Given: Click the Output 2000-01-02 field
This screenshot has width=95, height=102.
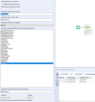Looking at the screenshot, I should (x=40, y=98).
